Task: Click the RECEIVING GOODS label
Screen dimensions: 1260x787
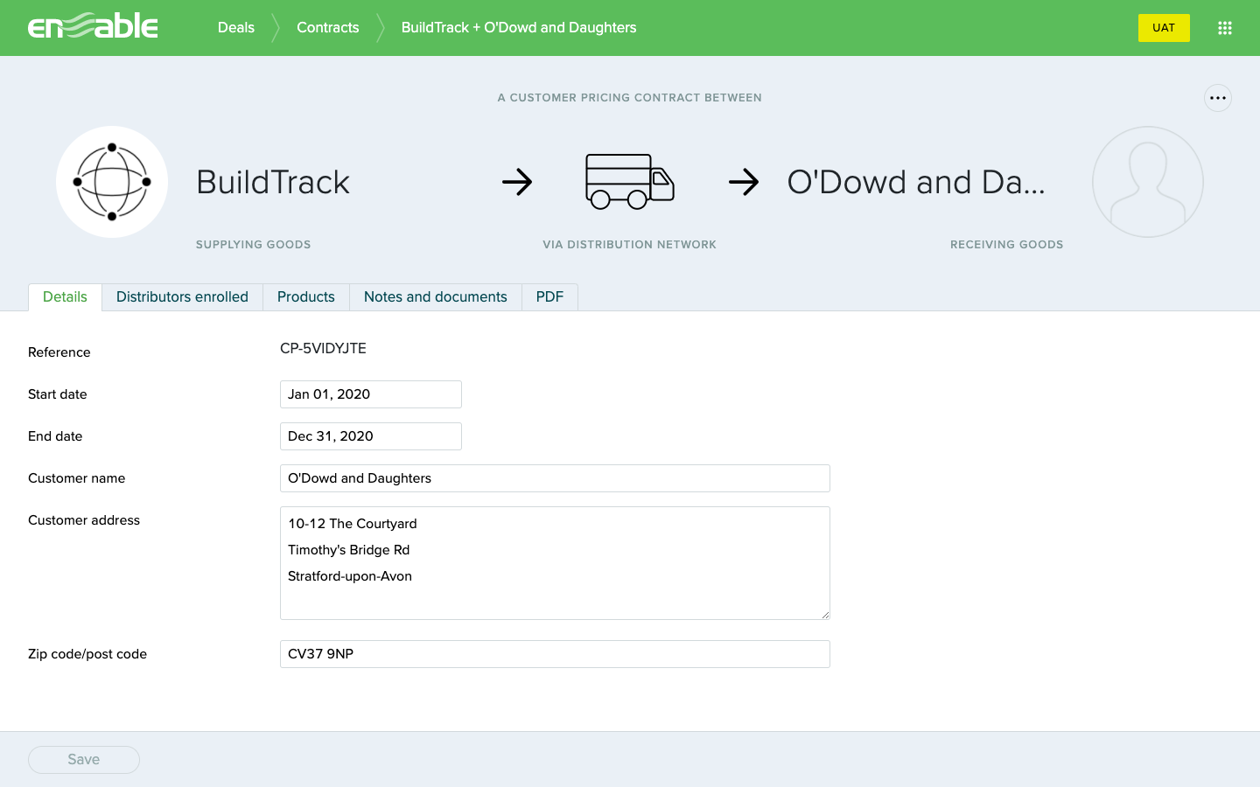Action: 1007,245
